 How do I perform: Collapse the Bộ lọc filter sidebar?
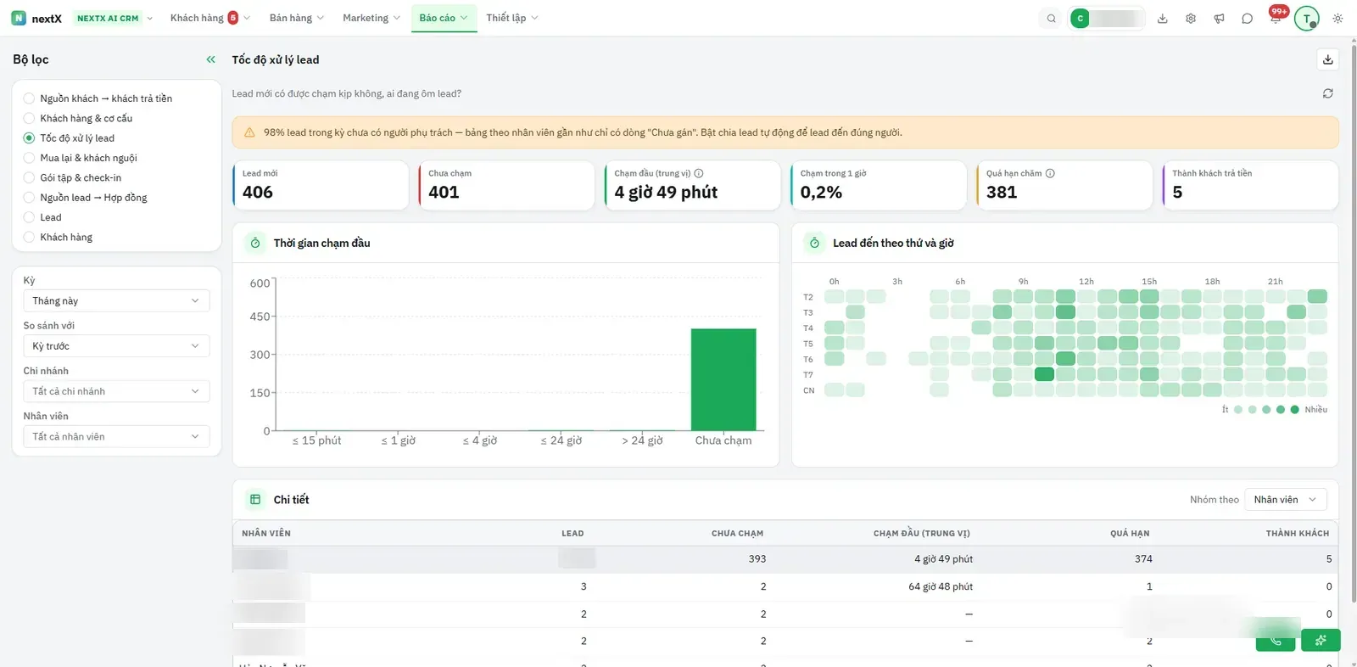[x=210, y=59]
